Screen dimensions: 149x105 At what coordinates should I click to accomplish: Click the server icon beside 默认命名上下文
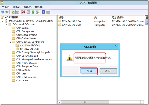point(6,21)
